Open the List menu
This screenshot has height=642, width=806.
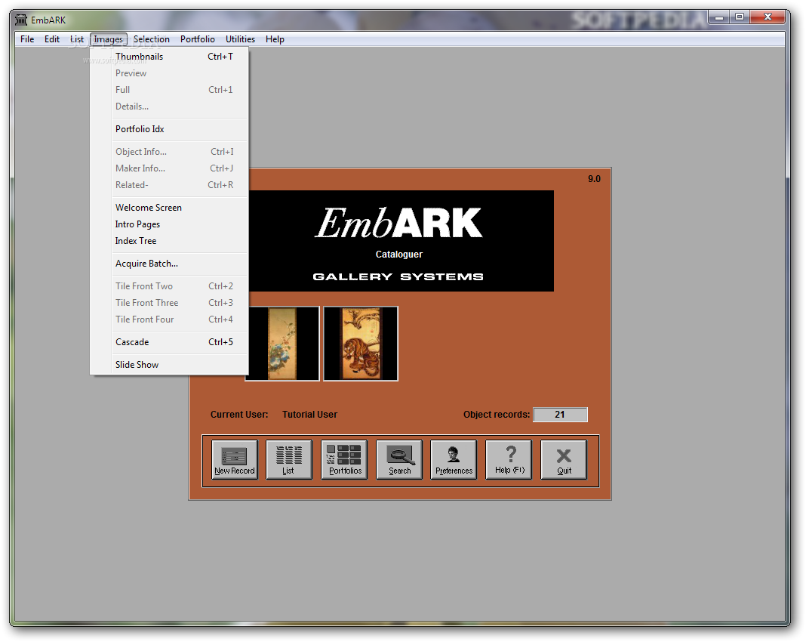[76, 39]
